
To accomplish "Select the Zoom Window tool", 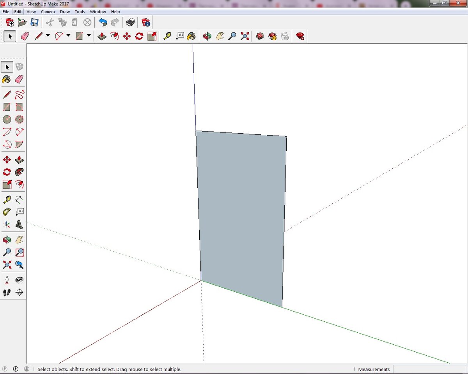I will pyautogui.click(x=19, y=252).
